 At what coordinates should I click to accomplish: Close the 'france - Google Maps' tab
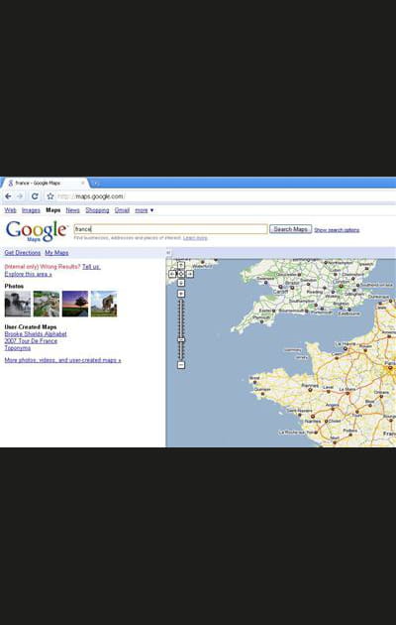[x=83, y=183]
